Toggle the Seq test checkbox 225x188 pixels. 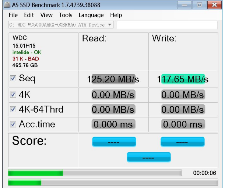click(13, 79)
